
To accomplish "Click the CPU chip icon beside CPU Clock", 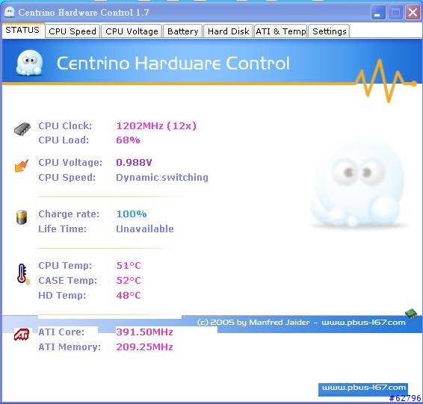I will 22,129.
